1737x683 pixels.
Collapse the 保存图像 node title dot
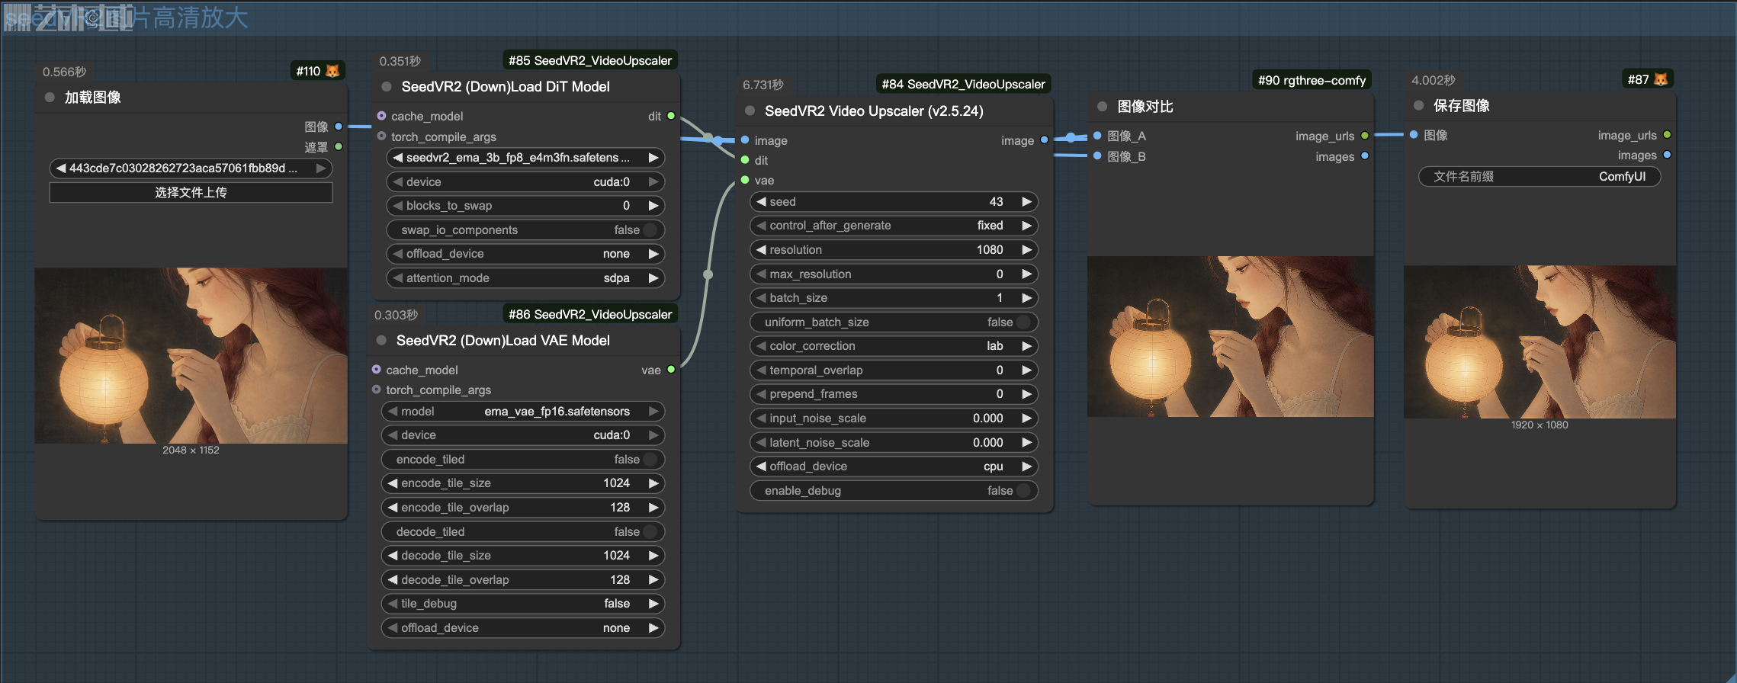1418,106
